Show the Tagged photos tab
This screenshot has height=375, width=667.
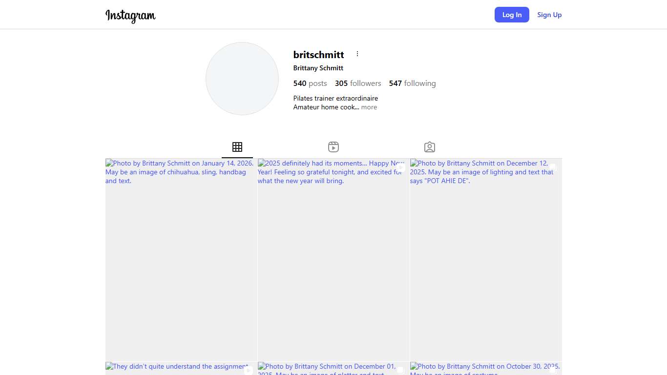(430, 147)
